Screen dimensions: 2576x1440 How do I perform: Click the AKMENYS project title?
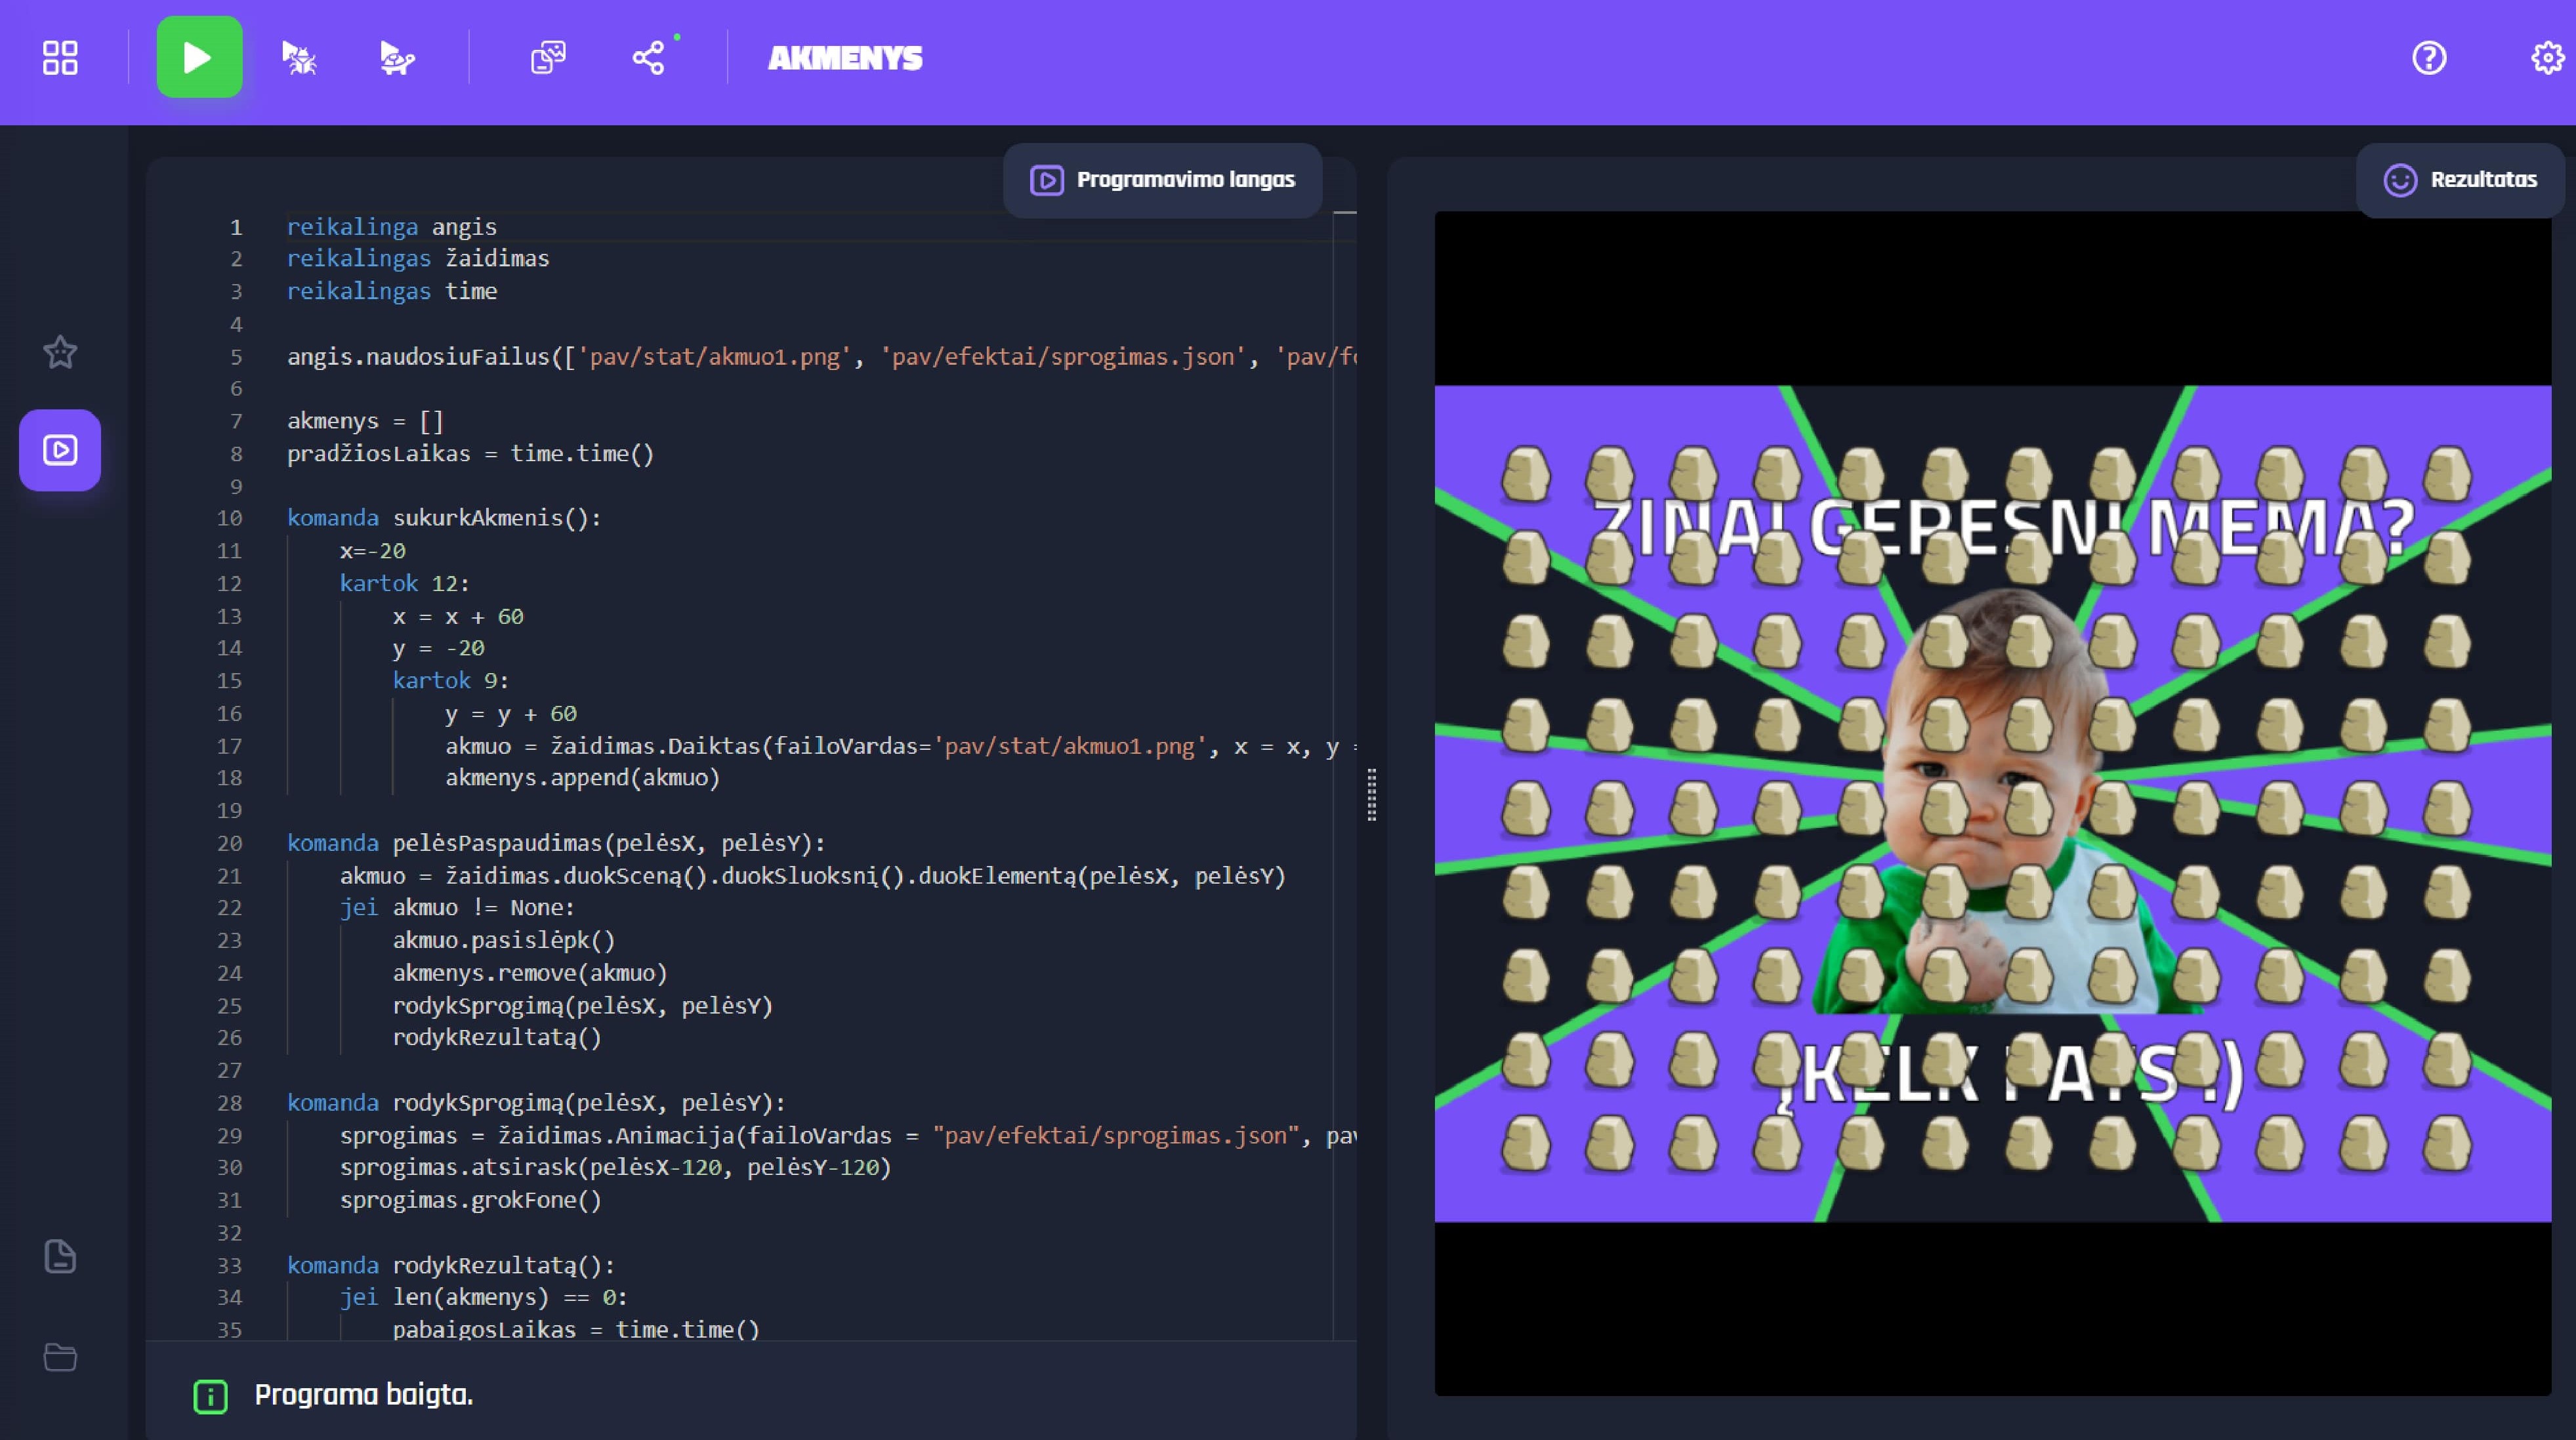pyautogui.click(x=845, y=58)
